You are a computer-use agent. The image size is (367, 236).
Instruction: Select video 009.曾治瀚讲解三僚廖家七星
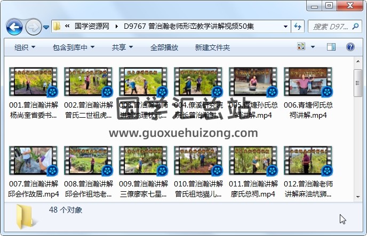point(143,172)
